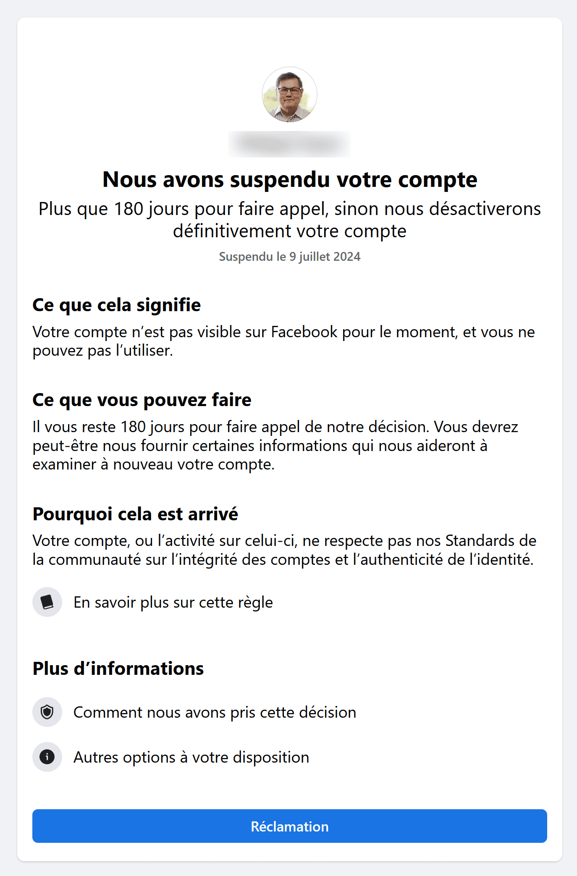Click the info icon for other options
577x876 pixels.
click(47, 757)
